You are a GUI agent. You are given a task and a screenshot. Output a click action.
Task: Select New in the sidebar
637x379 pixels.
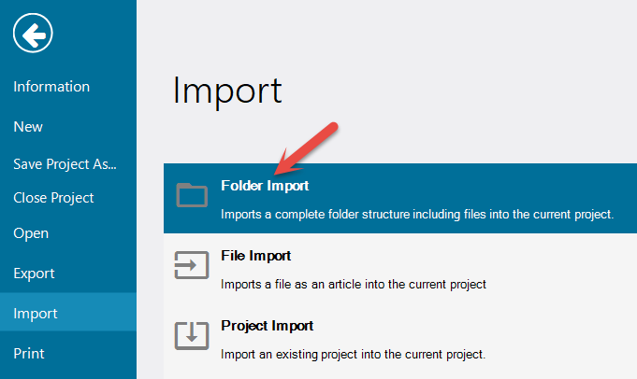(28, 127)
